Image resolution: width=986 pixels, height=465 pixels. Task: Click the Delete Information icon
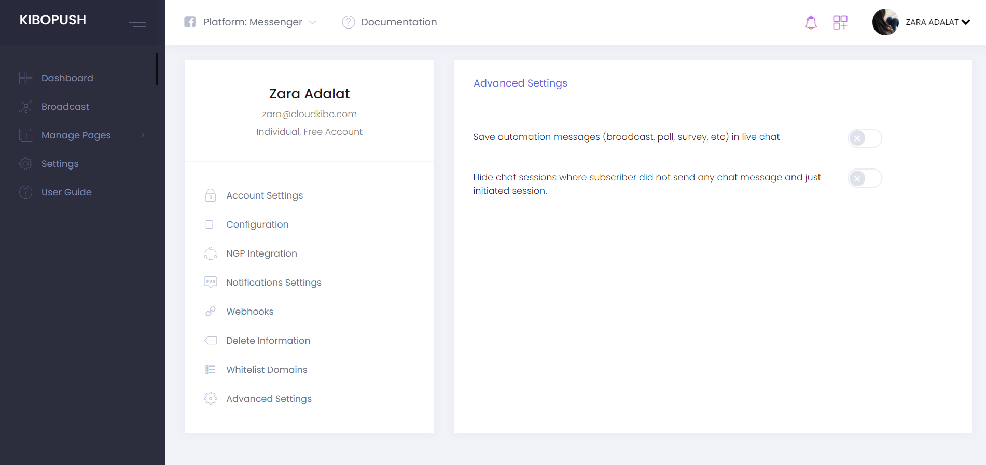coord(211,341)
